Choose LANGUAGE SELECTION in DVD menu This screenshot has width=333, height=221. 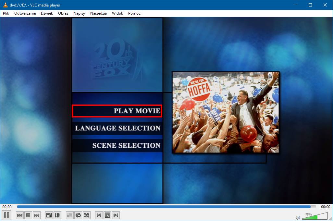[x=117, y=128]
